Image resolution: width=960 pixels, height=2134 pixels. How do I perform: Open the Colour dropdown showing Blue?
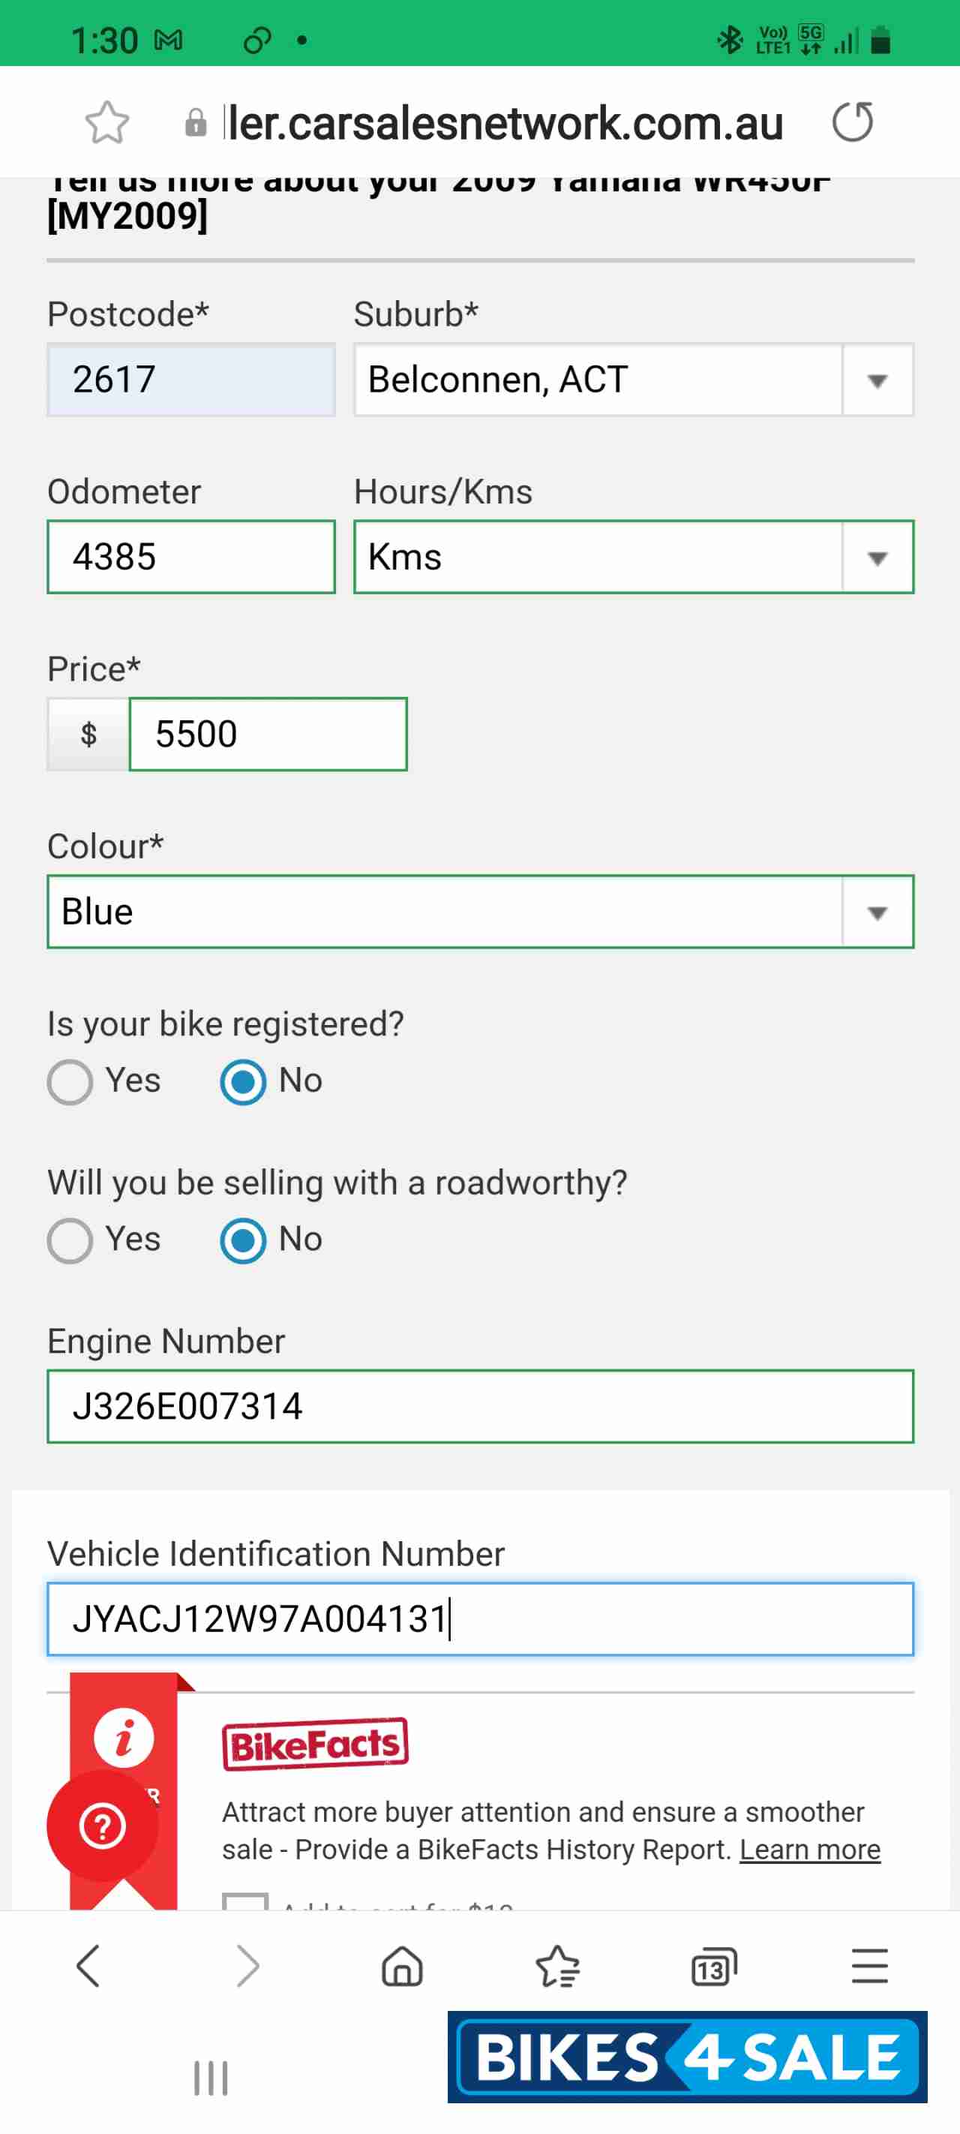pos(481,911)
